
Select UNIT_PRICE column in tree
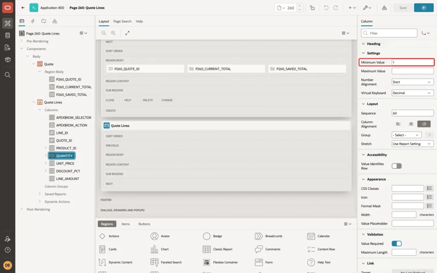(65, 163)
